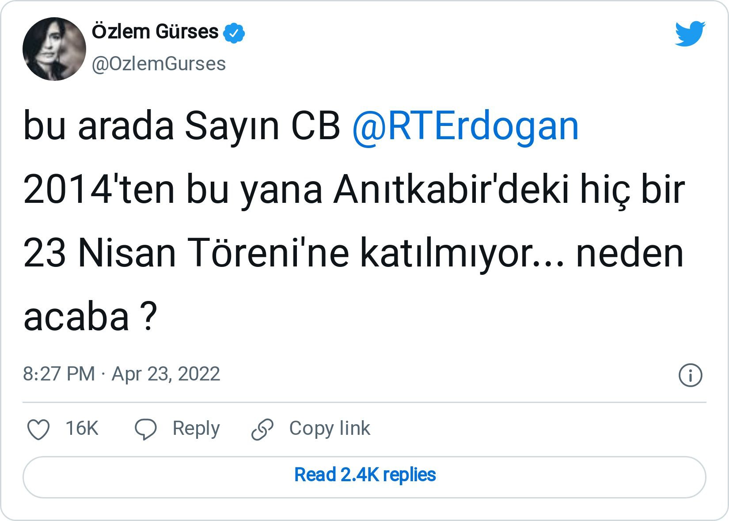
Task: Open the tweet info circle icon
Action: coord(690,375)
